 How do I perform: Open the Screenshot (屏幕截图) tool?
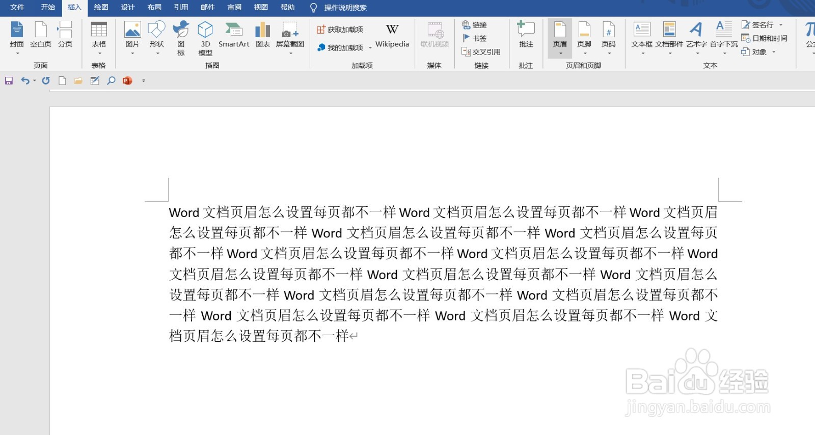[x=290, y=38]
